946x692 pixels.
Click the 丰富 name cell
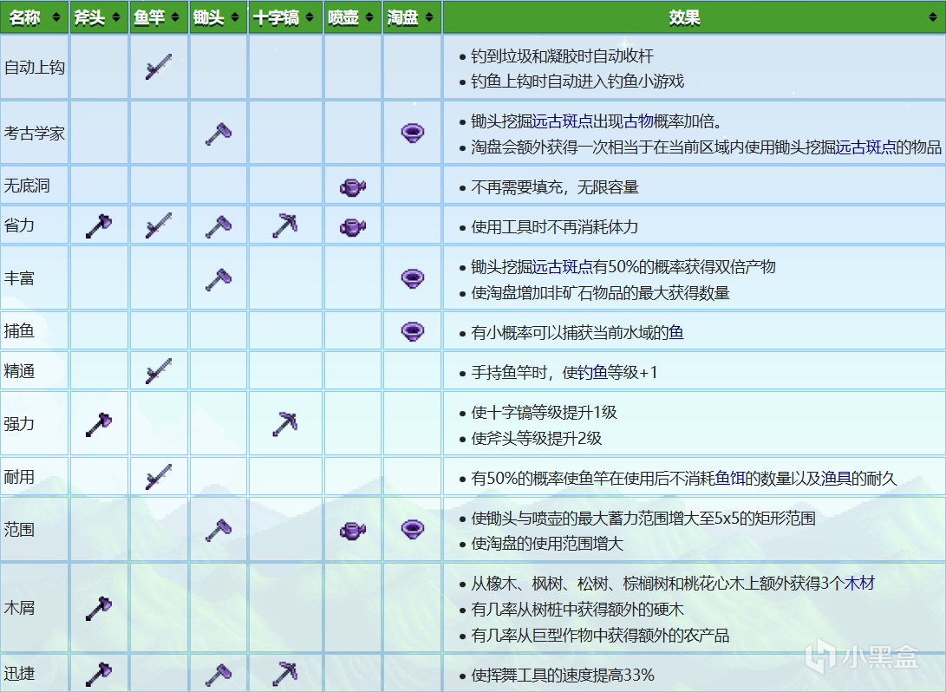tap(35, 278)
